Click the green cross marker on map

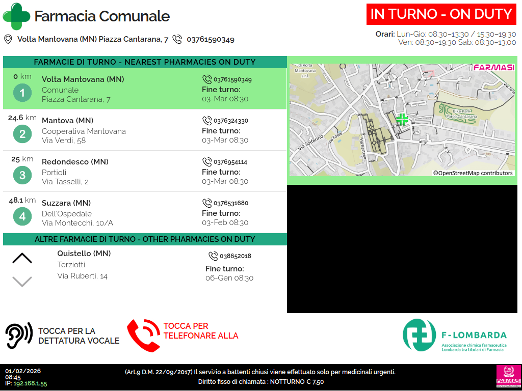402,120
